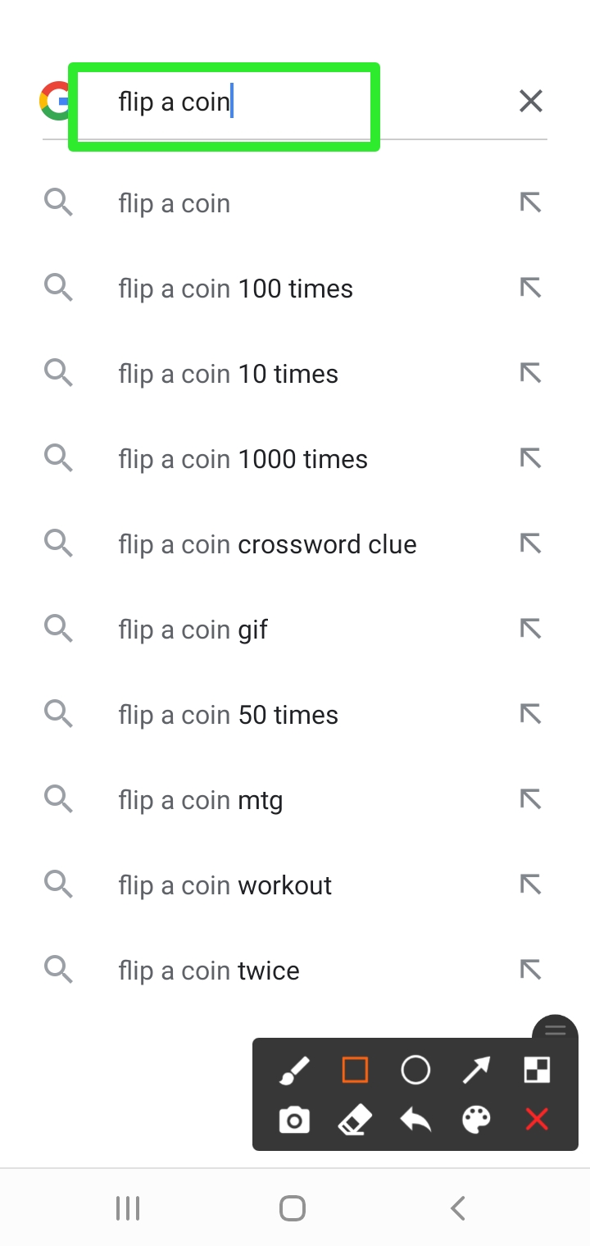The image size is (590, 1246).
Task: Choose the "flip a coin twice" suggestion
Action: 209,971
